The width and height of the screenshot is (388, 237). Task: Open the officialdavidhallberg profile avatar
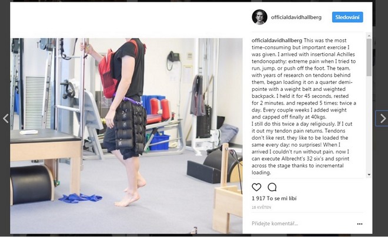point(260,17)
